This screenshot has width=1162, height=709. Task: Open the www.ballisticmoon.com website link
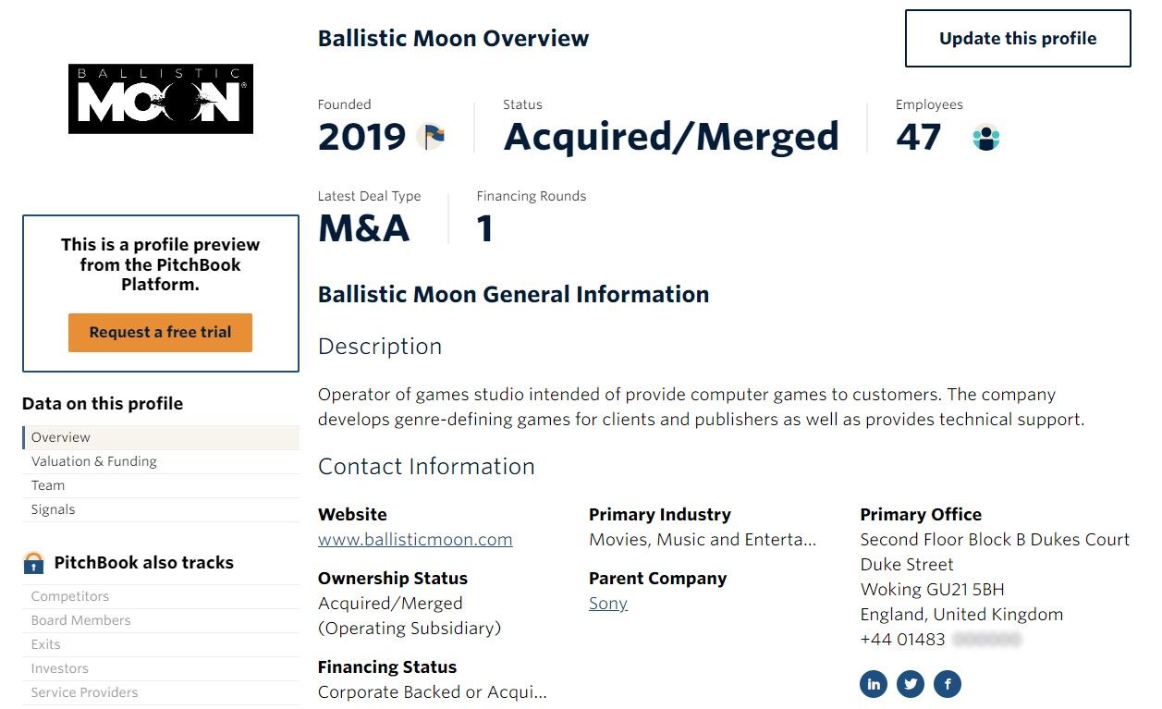(x=415, y=540)
